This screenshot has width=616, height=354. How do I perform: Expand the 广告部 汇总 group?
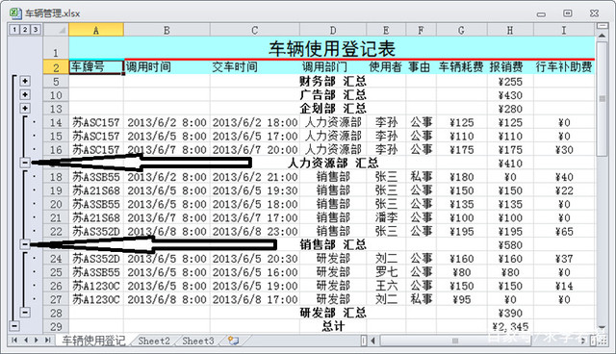(x=25, y=94)
